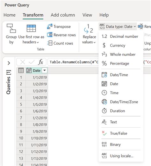This screenshot has height=166, width=151.
Task: Click the fx formula icon
Action: [x=41, y=62]
